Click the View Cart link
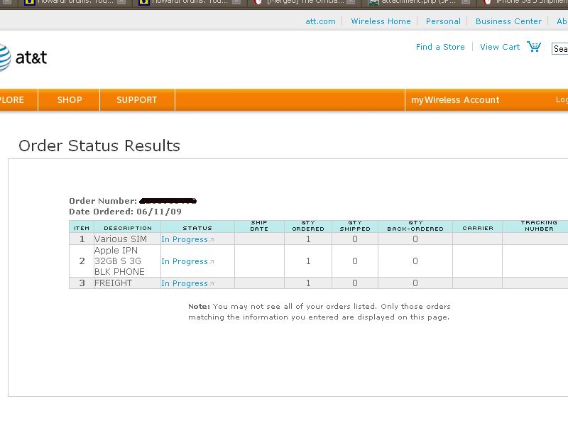Viewport: 568px width, 426px height. [500, 47]
